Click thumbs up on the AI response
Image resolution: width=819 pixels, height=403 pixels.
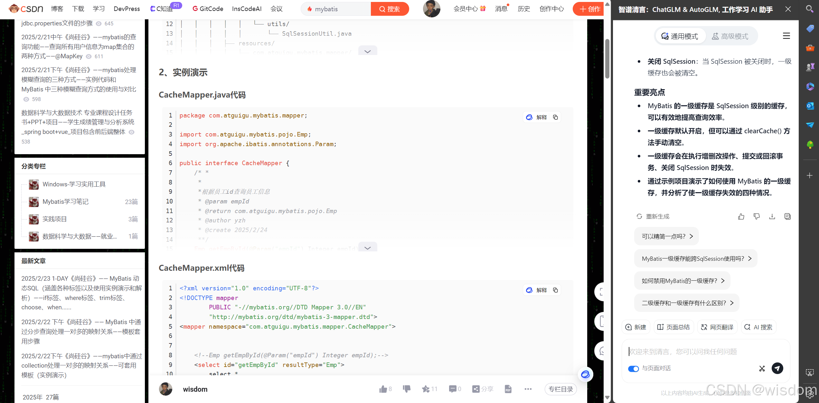point(741,217)
